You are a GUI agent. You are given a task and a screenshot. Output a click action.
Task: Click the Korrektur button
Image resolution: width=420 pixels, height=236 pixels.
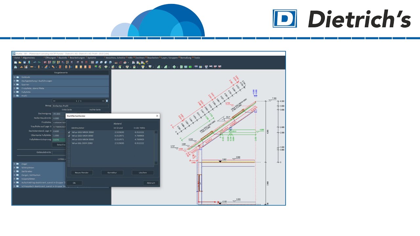point(112,172)
